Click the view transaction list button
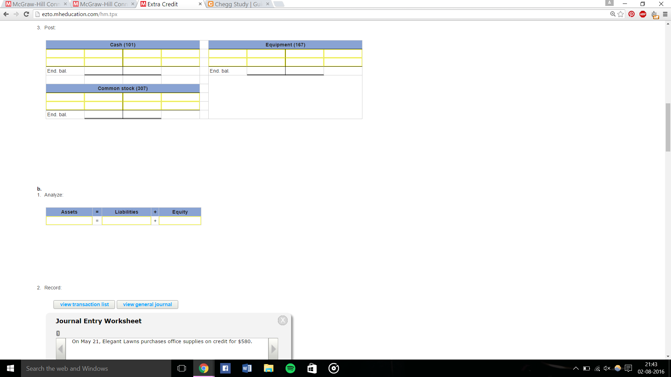671x377 pixels. [84, 304]
